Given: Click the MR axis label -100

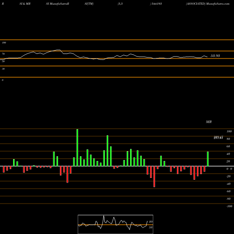Looking at the screenshot, I should click(229, 206).
